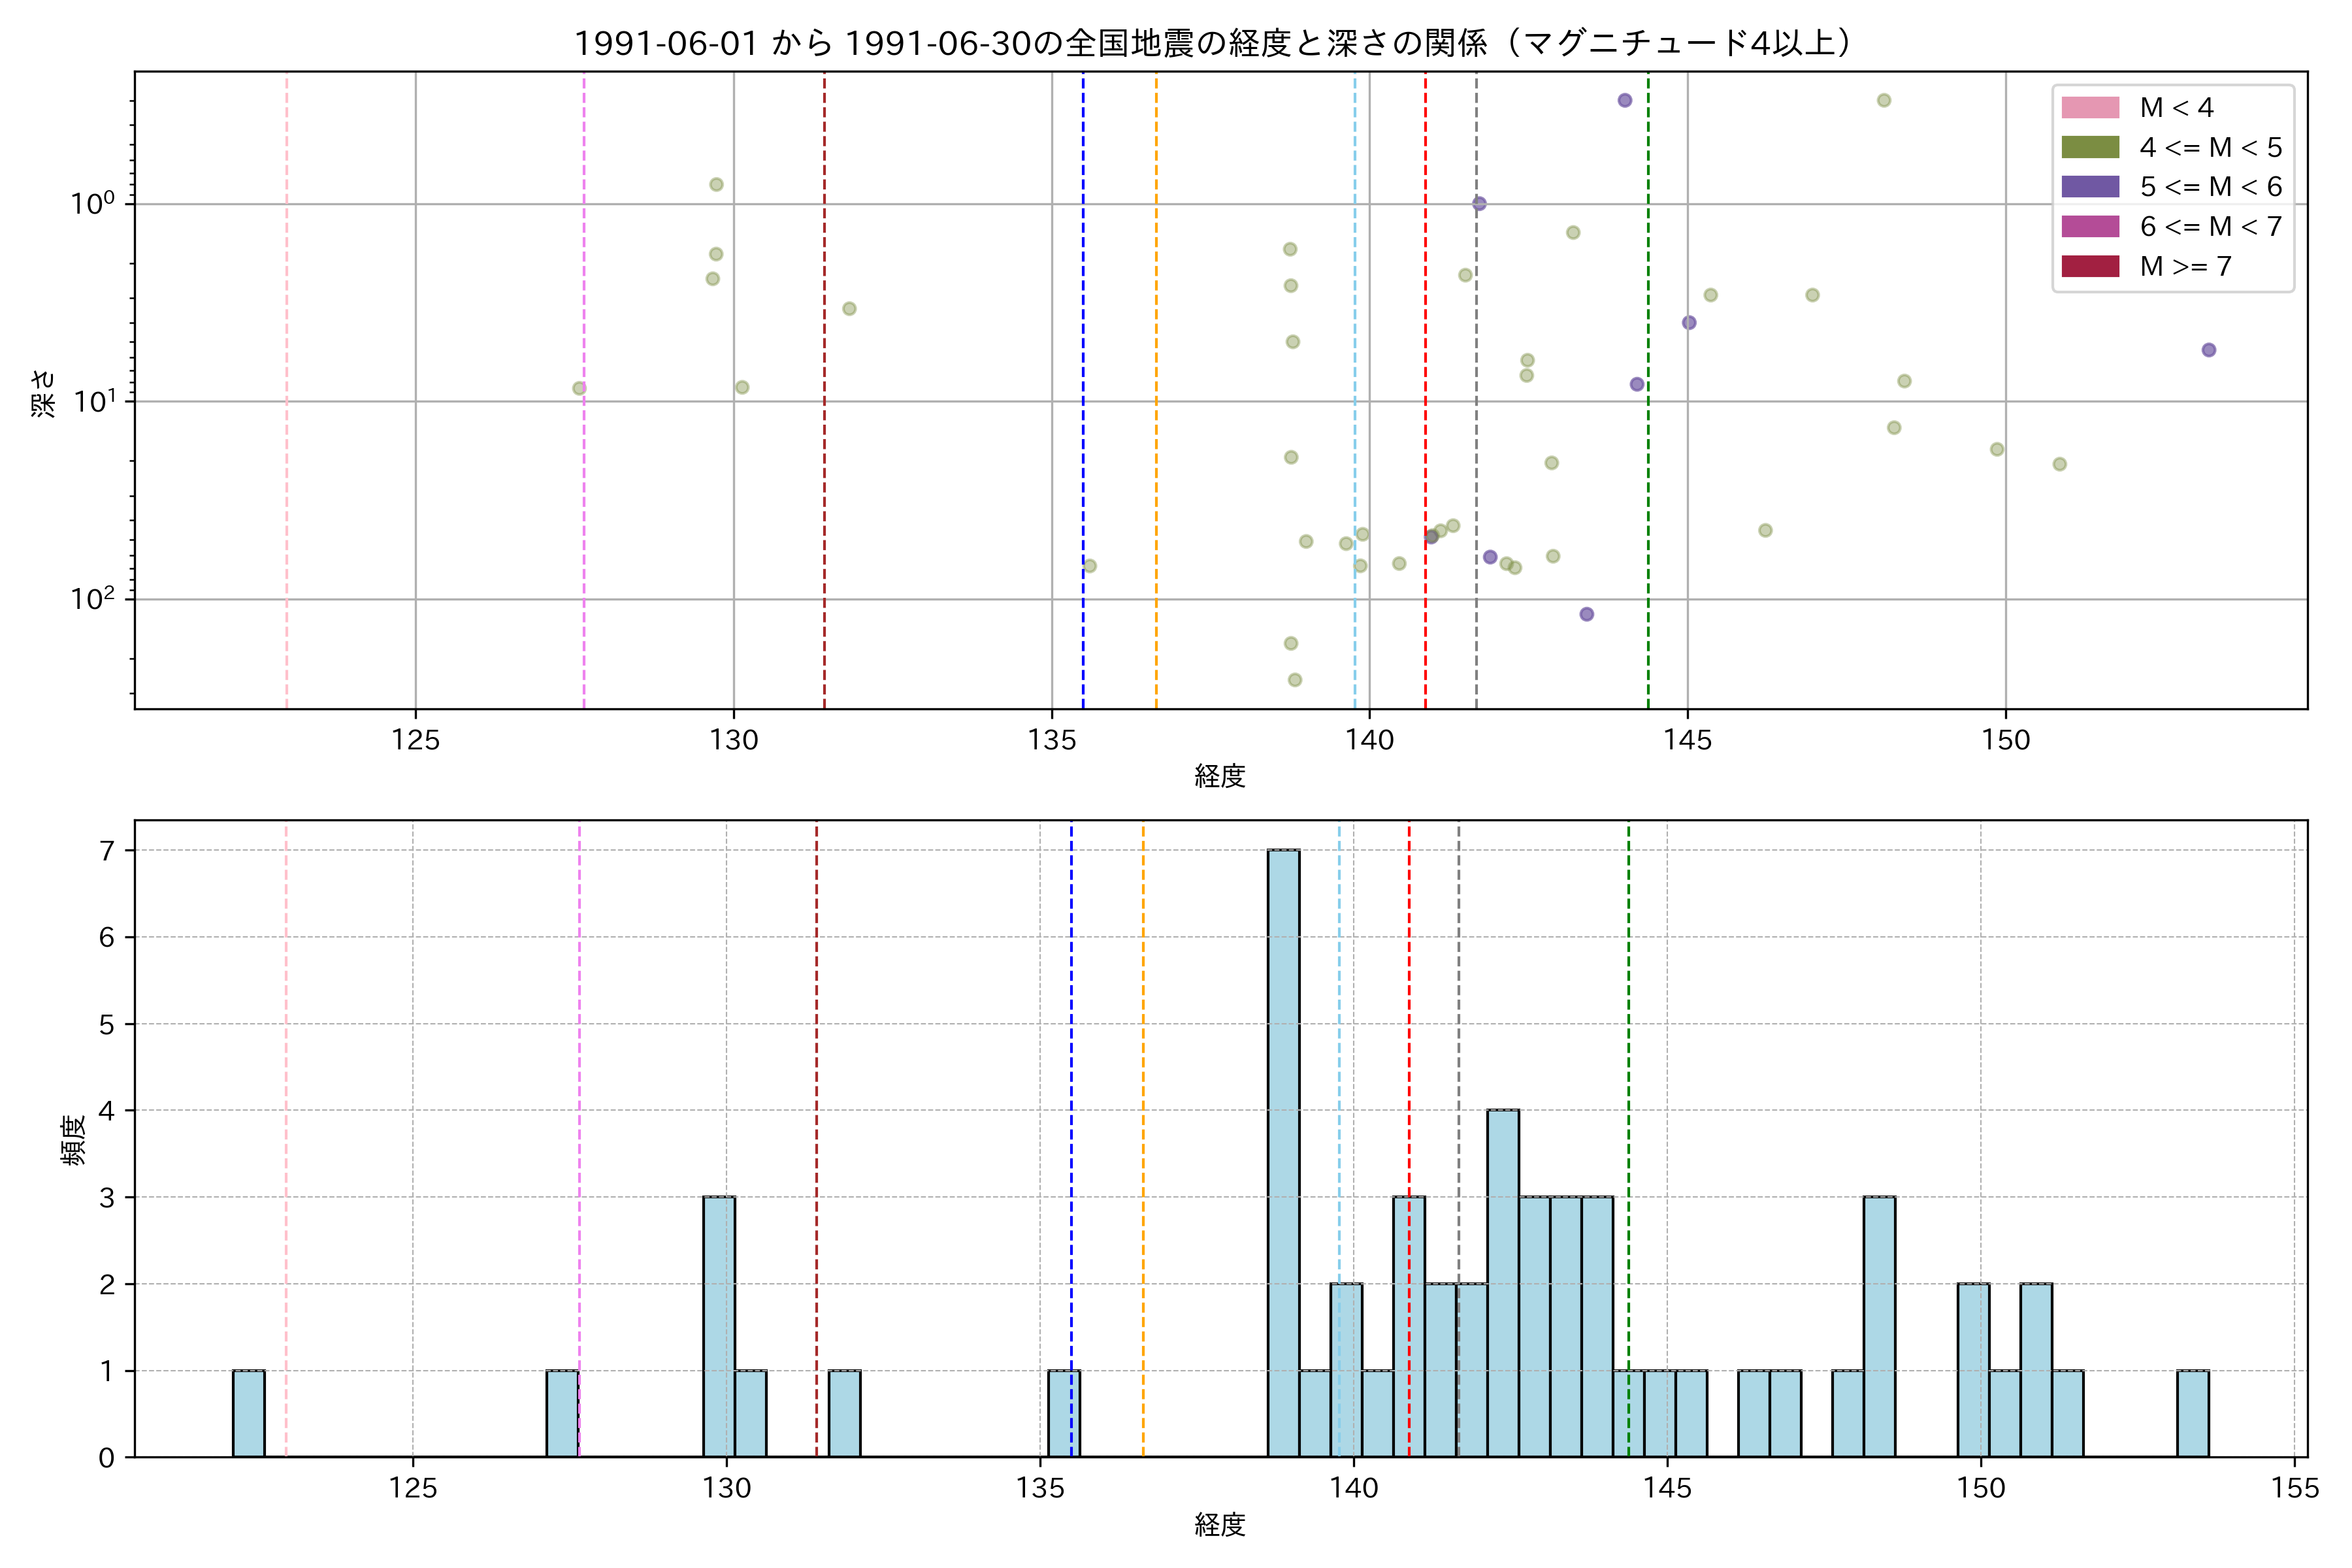Click the pink 'M < 4' legend swatch
2352x1568 pixels.
pyautogui.click(x=2090, y=108)
